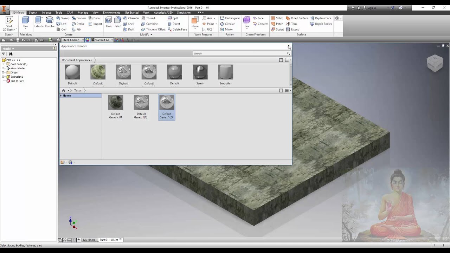Open the Replace Face tool
The height and width of the screenshot is (253, 450).
click(321, 18)
